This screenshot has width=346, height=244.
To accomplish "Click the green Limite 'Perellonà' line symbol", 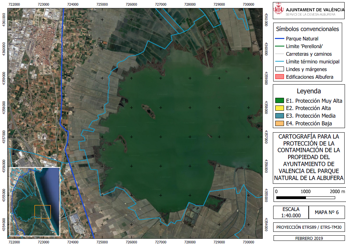I will coord(279,46).
